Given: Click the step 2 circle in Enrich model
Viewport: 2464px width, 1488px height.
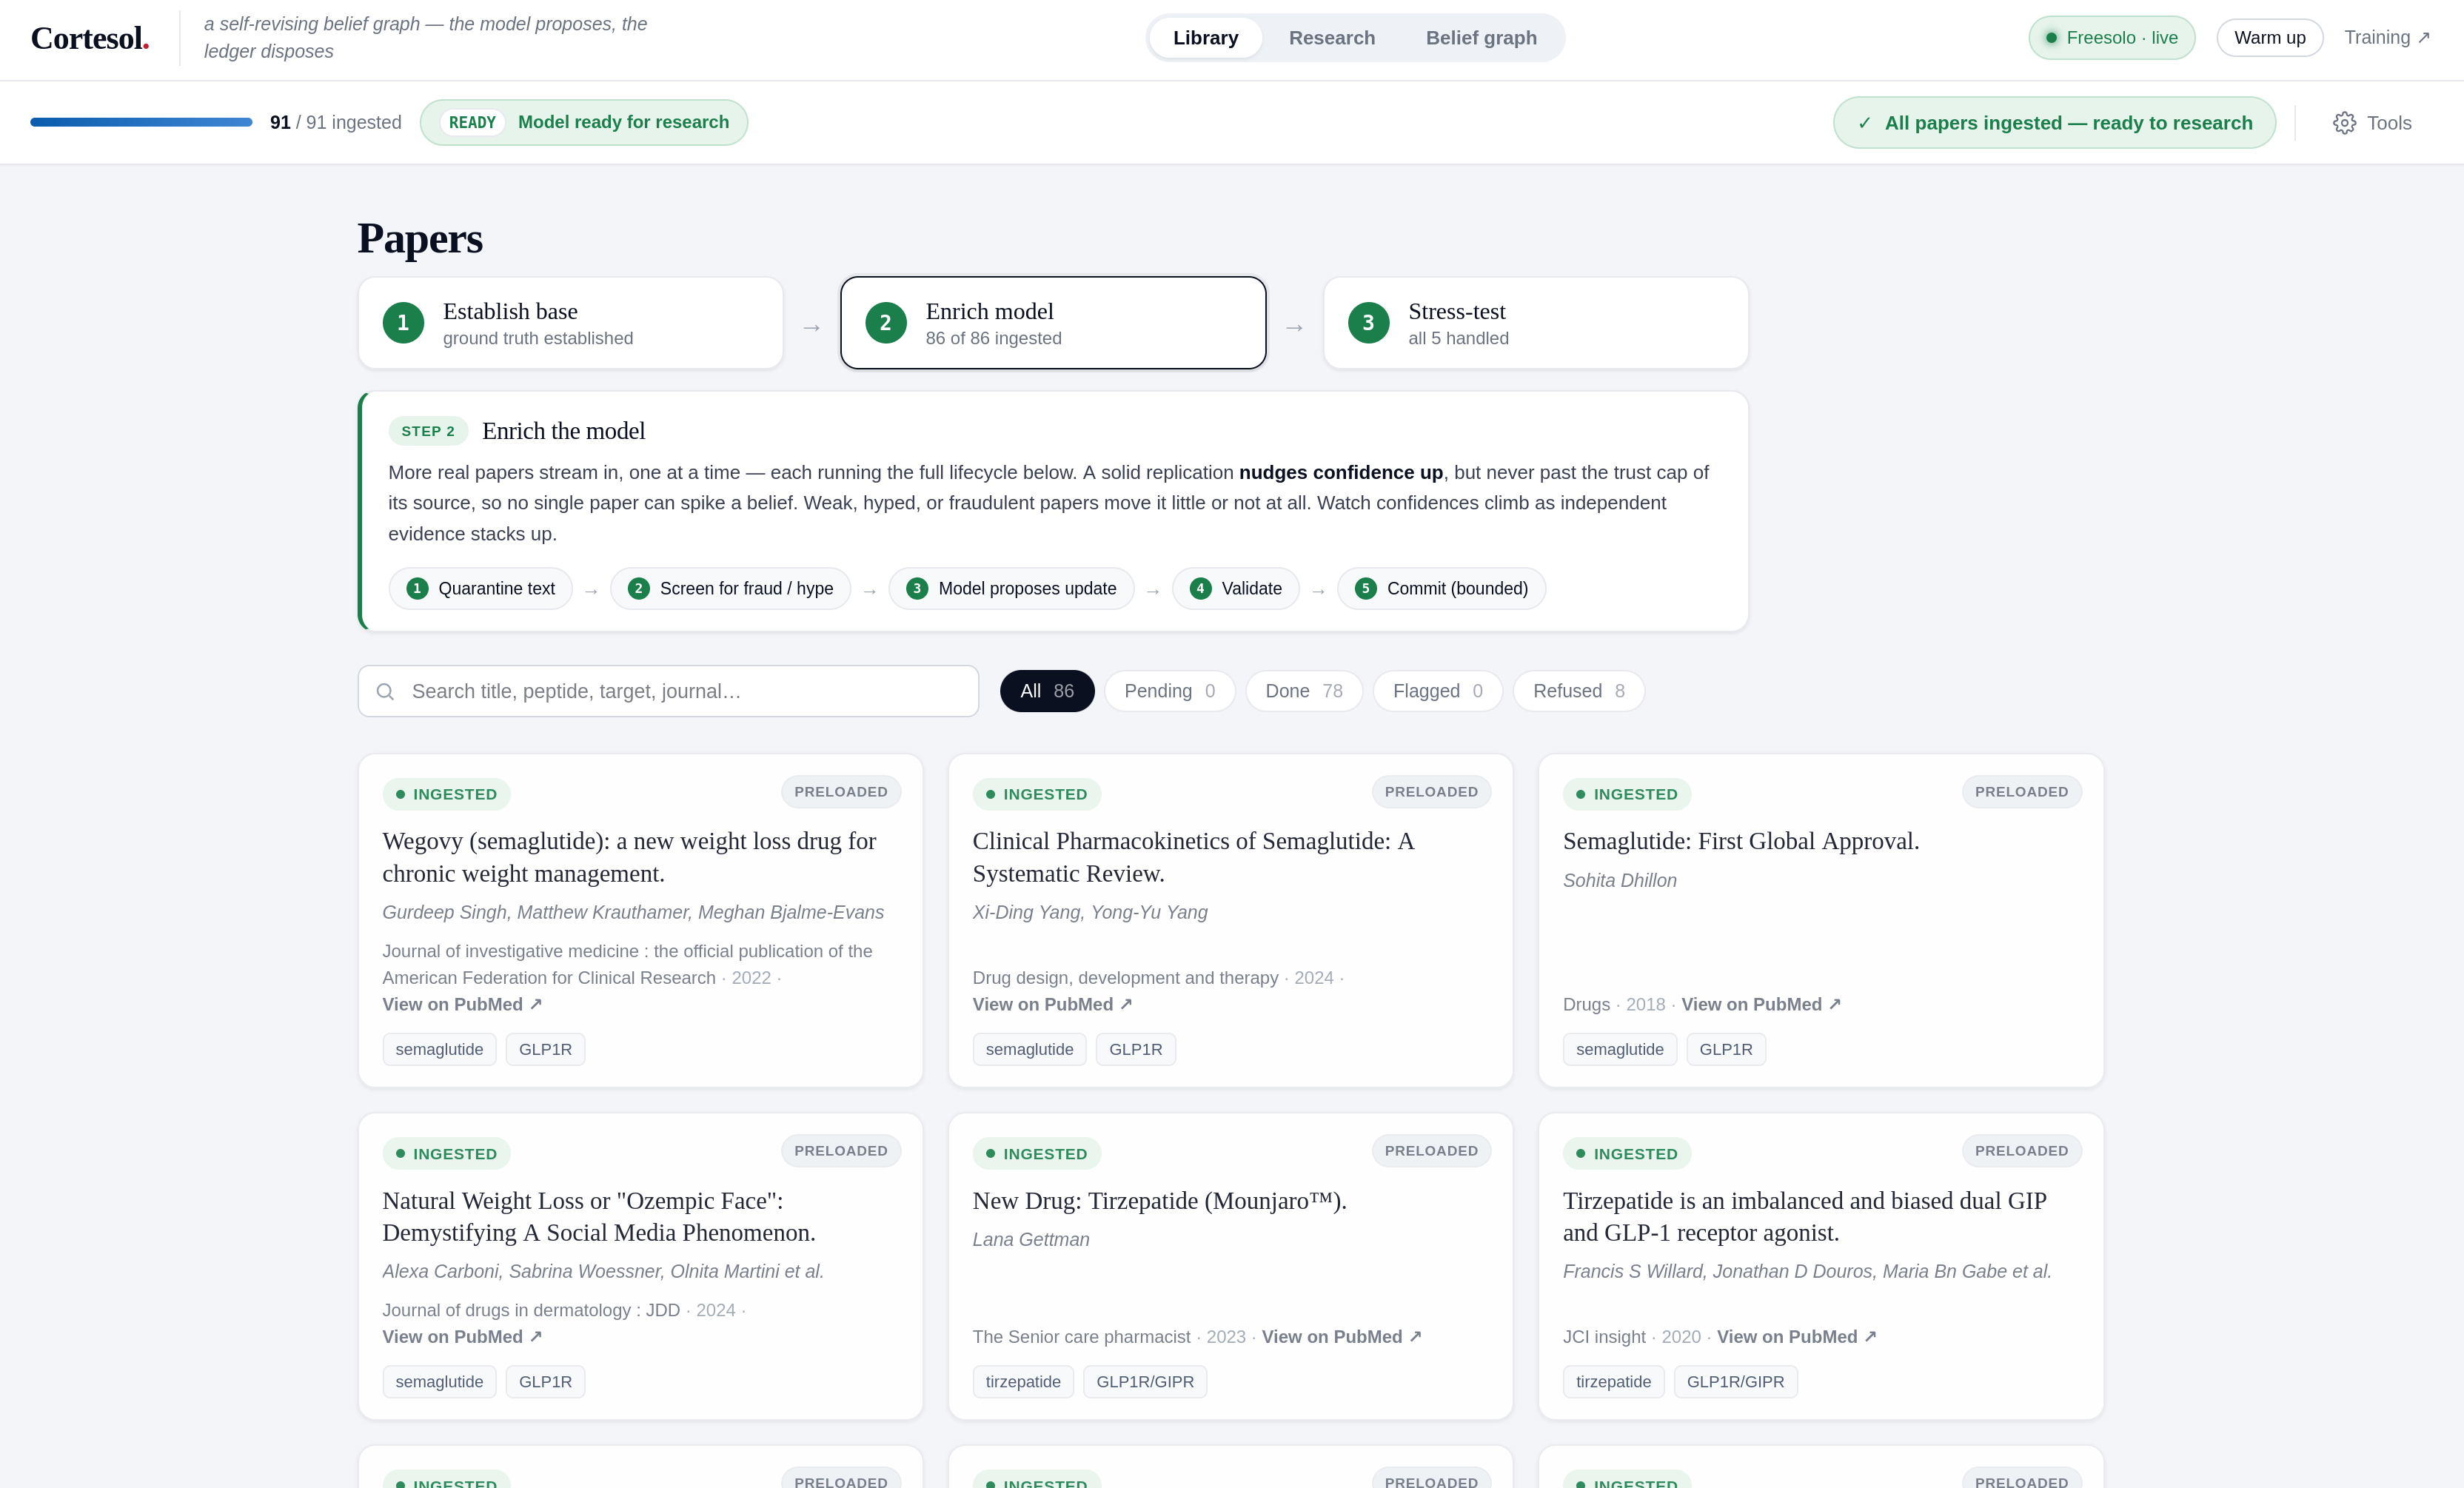Looking at the screenshot, I should (x=885, y=323).
